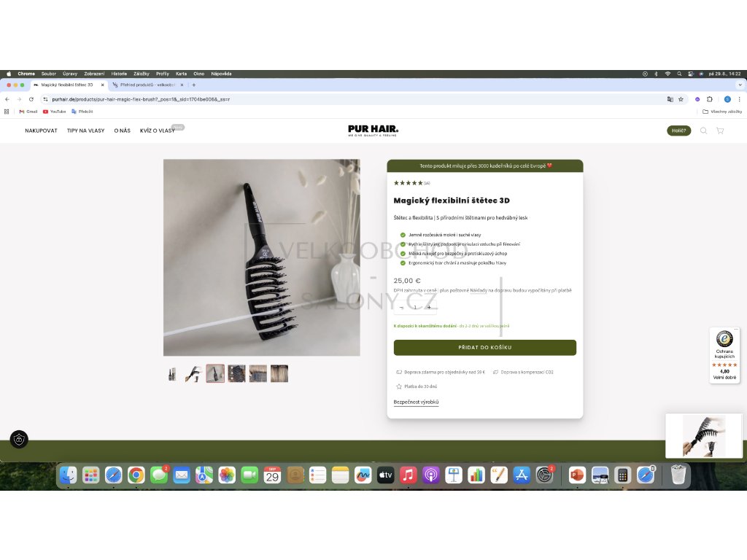Open the Všechny záložky folder
747x560 pixels.
[x=722, y=112]
